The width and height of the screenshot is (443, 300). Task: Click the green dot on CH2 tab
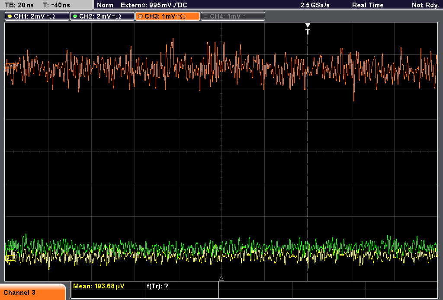[75, 16]
